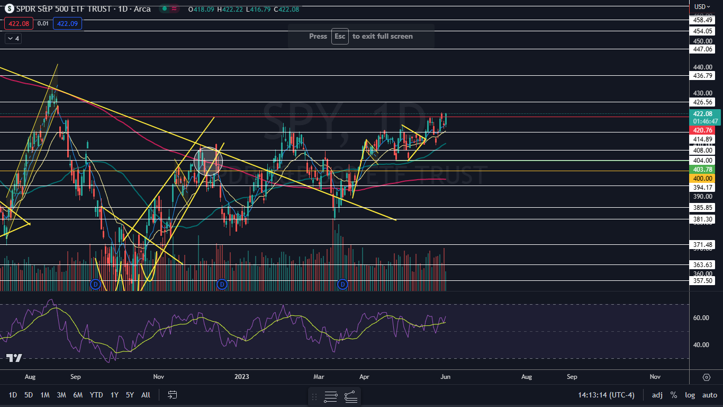
Task: Toggle percent scale mode
Action: 674,395
